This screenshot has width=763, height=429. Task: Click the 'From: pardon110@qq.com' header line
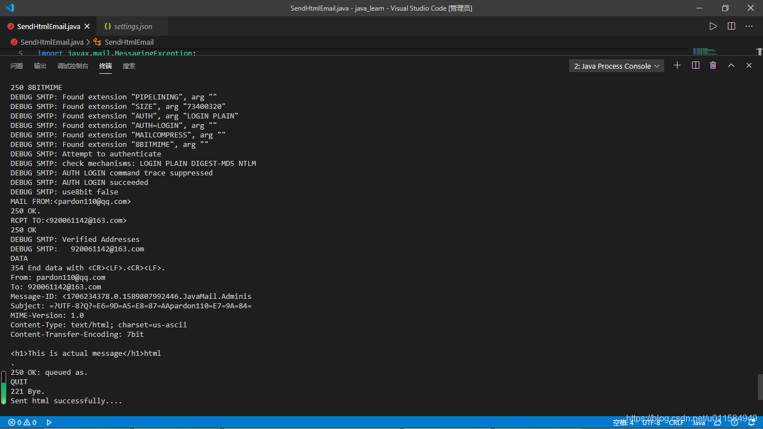click(58, 277)
